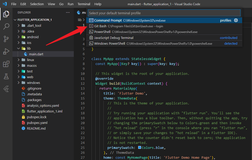Click the PowerShell terminal icon
252x160 pixels.
click(x=91, y=32)
